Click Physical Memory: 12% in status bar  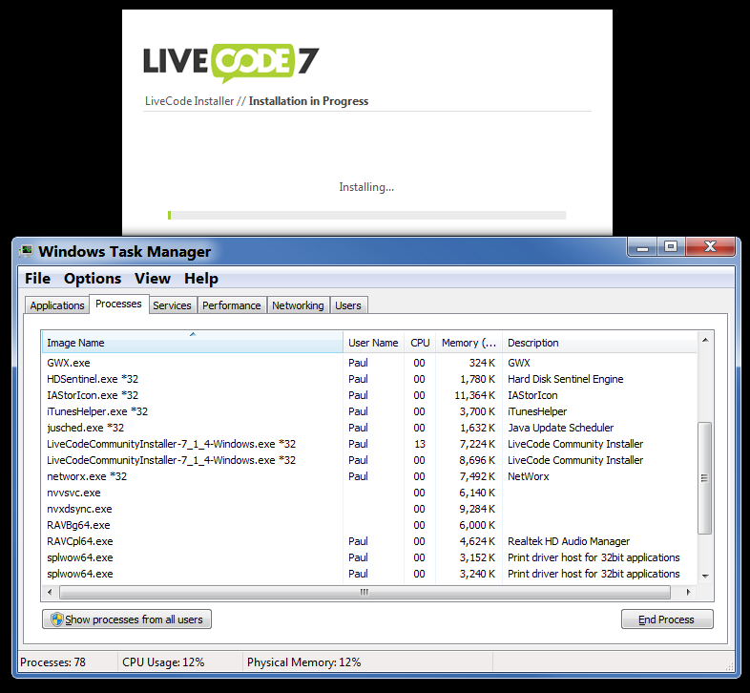[303, 662]
